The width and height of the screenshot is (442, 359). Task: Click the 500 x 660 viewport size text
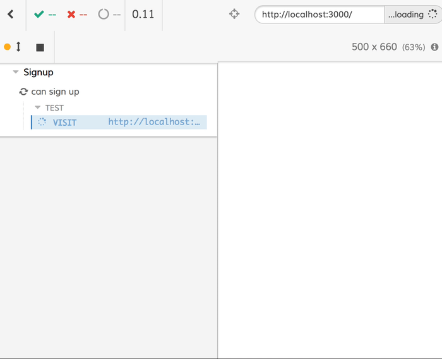(x=374, y=47)
